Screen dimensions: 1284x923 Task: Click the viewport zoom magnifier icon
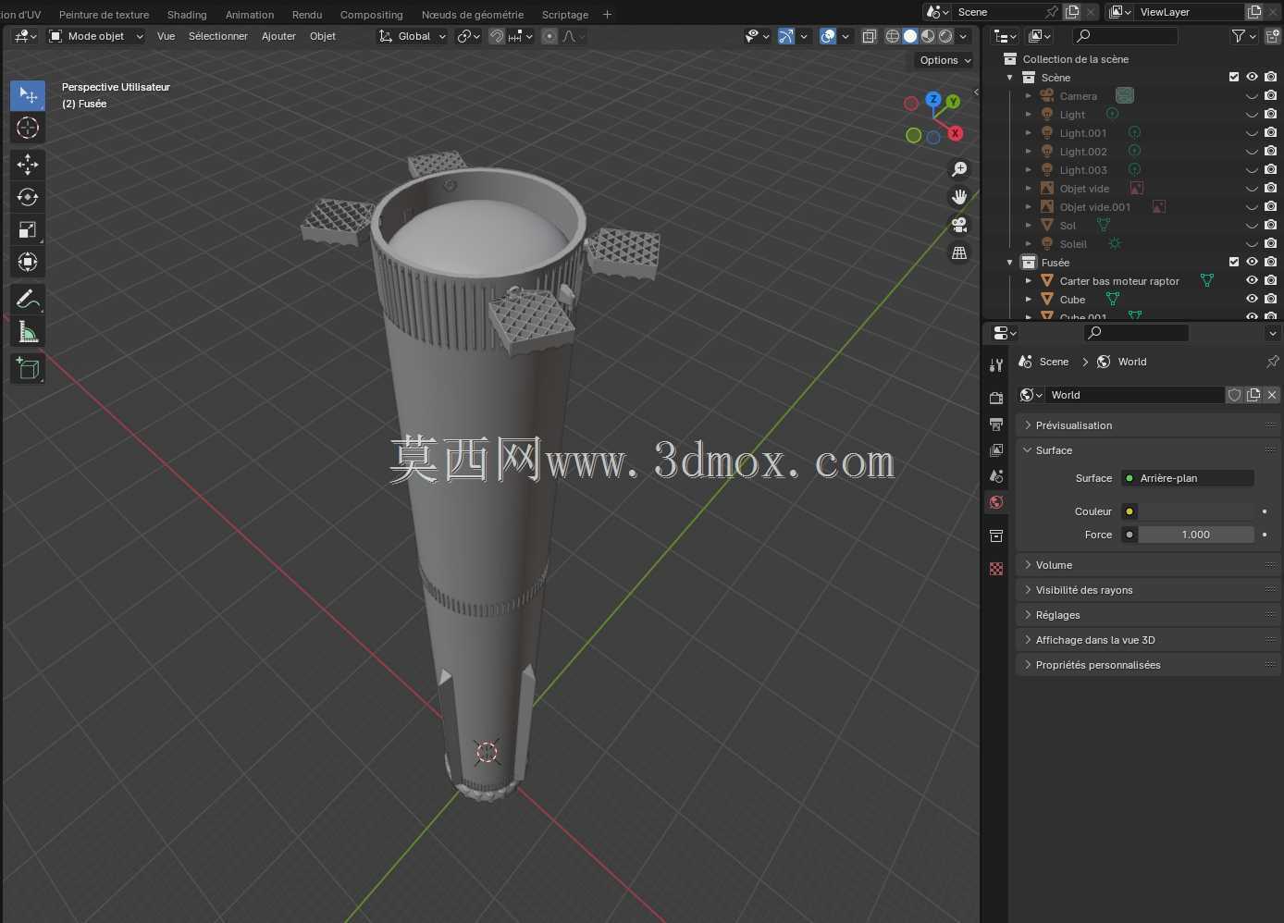959,169
